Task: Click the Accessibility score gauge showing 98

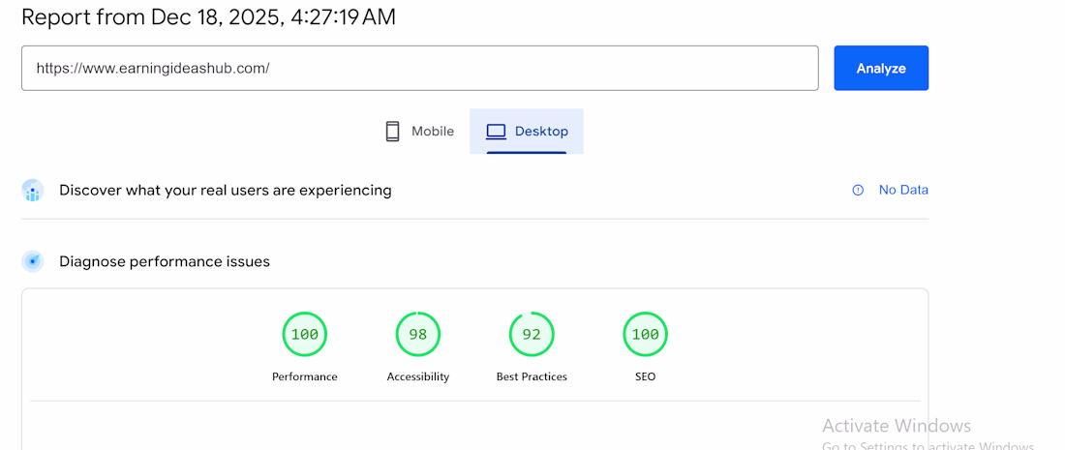Action: point(418,335)
